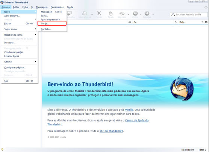209x152 pixels.
Task: Open the Ajuda menu
Action: (70, 7)
